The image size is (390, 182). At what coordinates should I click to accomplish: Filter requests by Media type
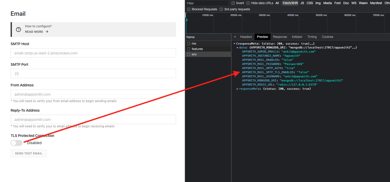pyautogui.click(x=327, y=3)
